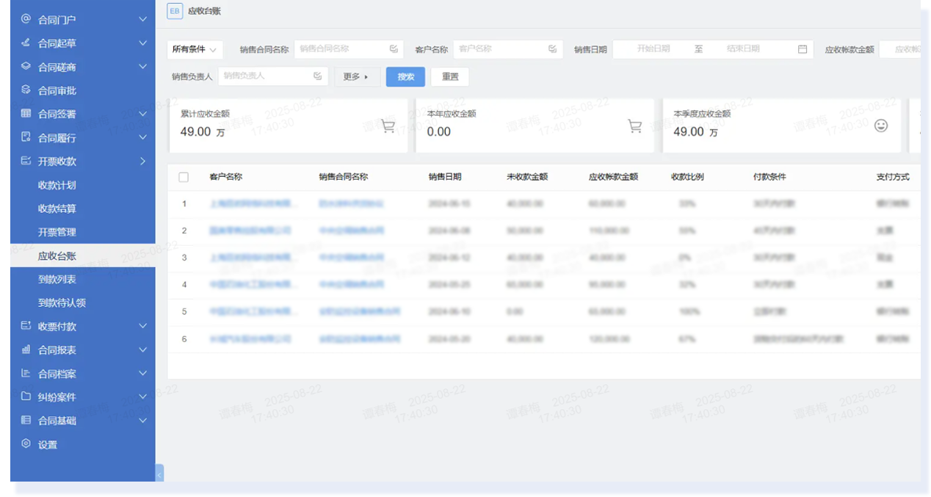Click the cart icon on 累计应收金额 card
The width and height of the screenshot is (931, 497).
388,126
